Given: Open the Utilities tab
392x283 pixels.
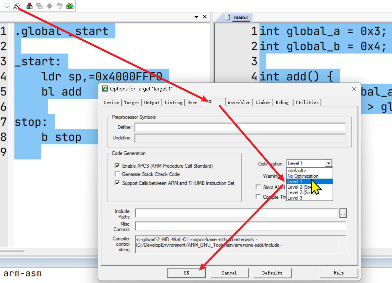Looking at the screenshot, I should 307,103.
